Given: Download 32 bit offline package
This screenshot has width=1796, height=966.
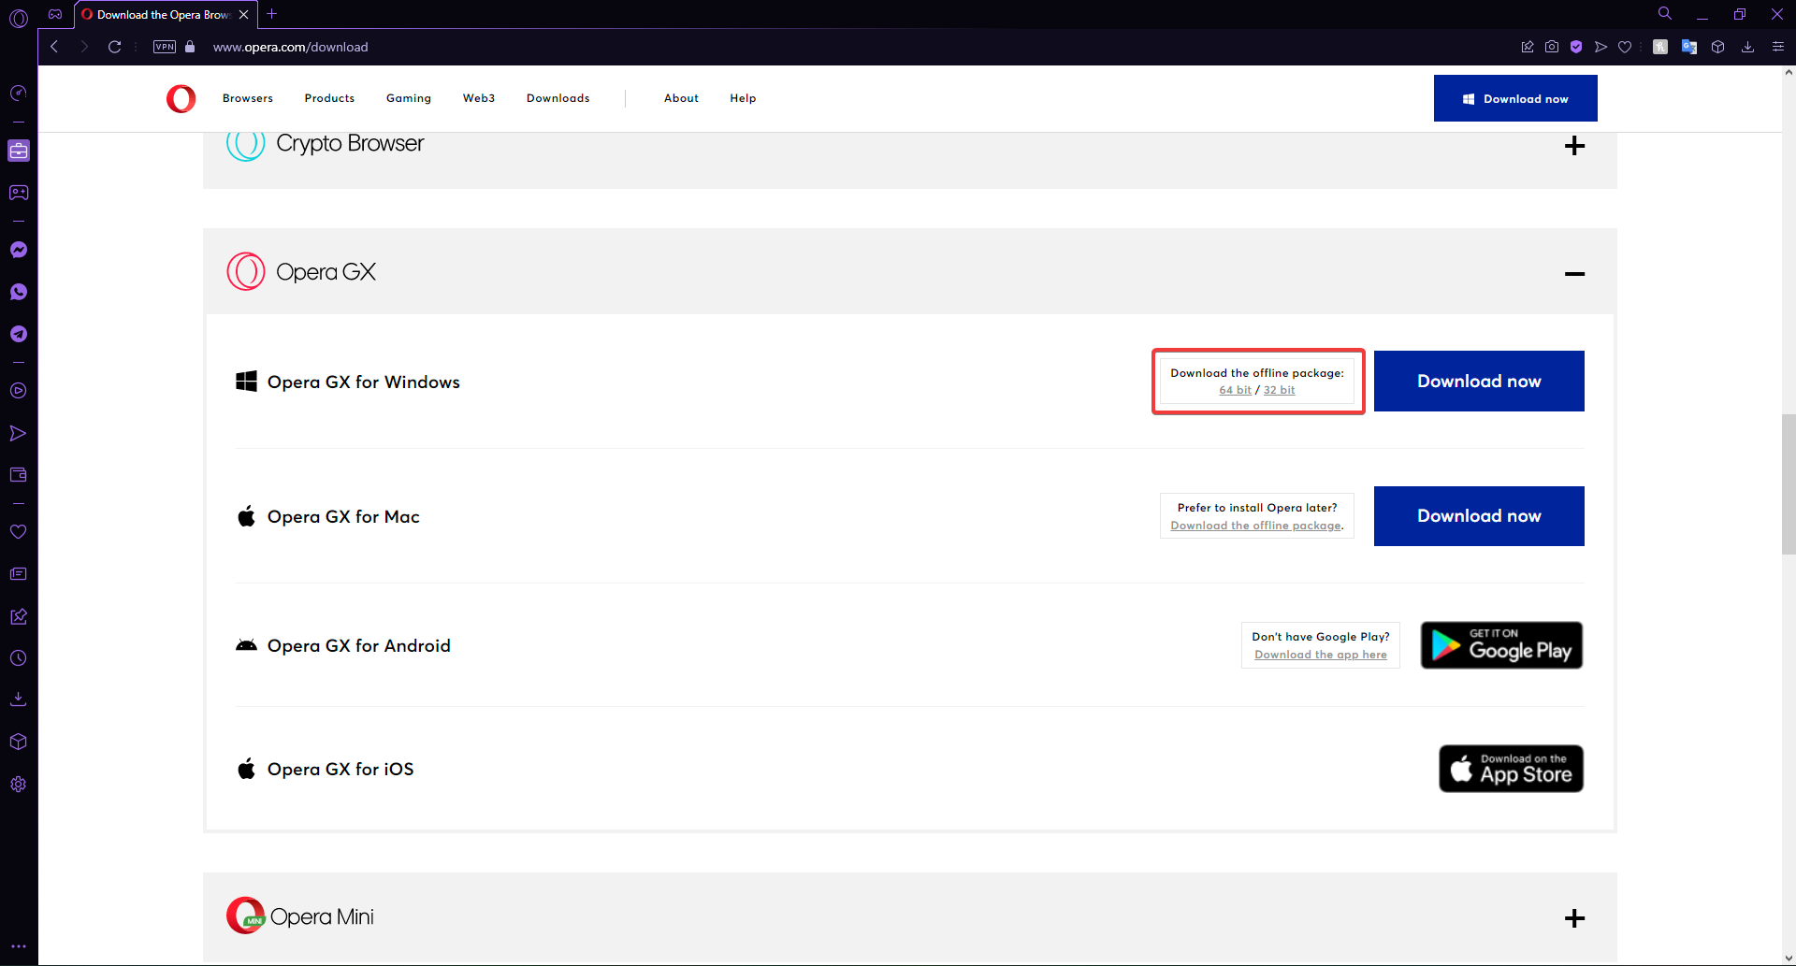Looking at the screenshot, I should coord(1279,390).
